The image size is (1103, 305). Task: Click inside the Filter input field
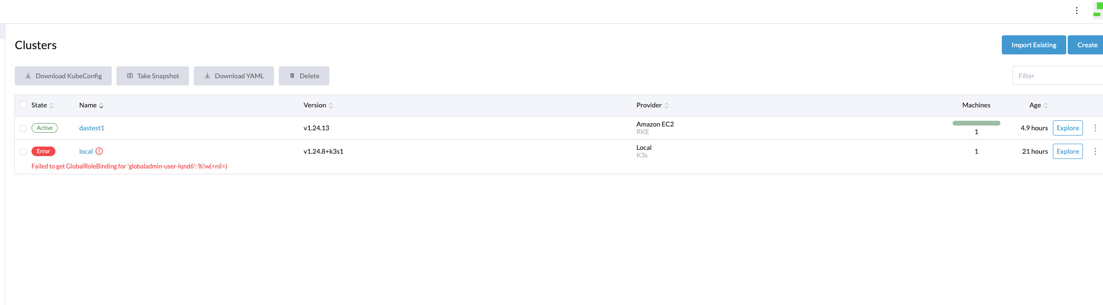1050,75
